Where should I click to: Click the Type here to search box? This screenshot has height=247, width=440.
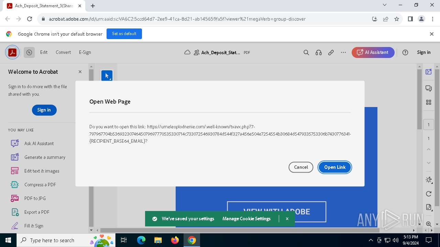pyautogui.click(x=66, y=240)
